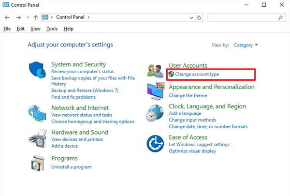The height and width of the screenshot is (196, 290).
Task: Click Change the theme link
Action: [x=188, y=96]
